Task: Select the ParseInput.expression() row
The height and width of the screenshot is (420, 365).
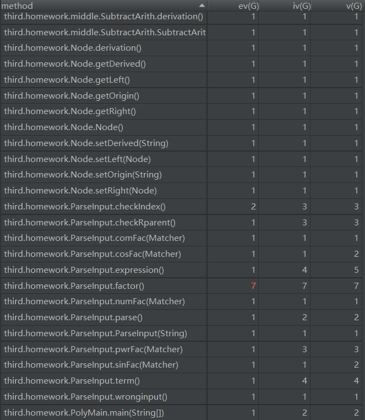Action: [x=182, y=270]
